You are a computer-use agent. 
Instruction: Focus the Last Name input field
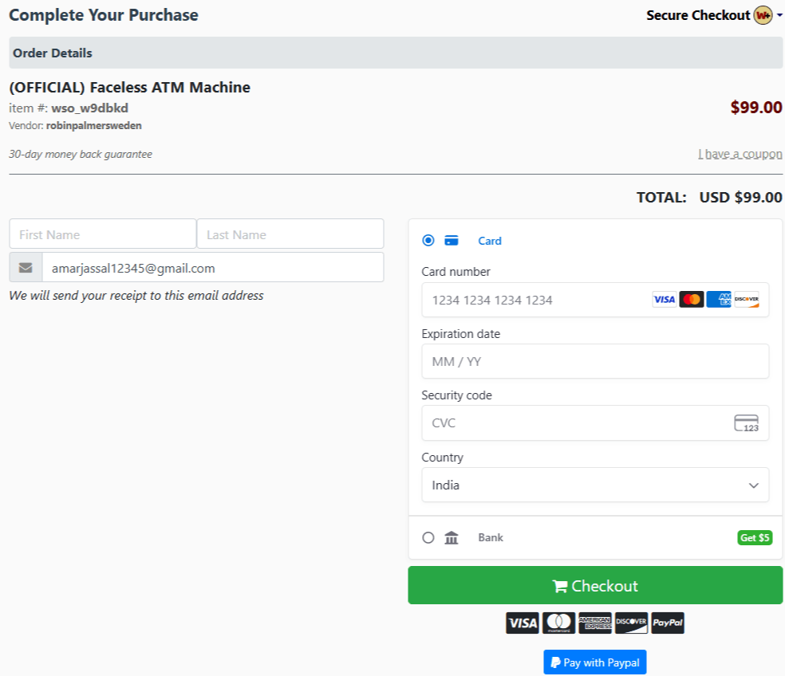(290, 234)
